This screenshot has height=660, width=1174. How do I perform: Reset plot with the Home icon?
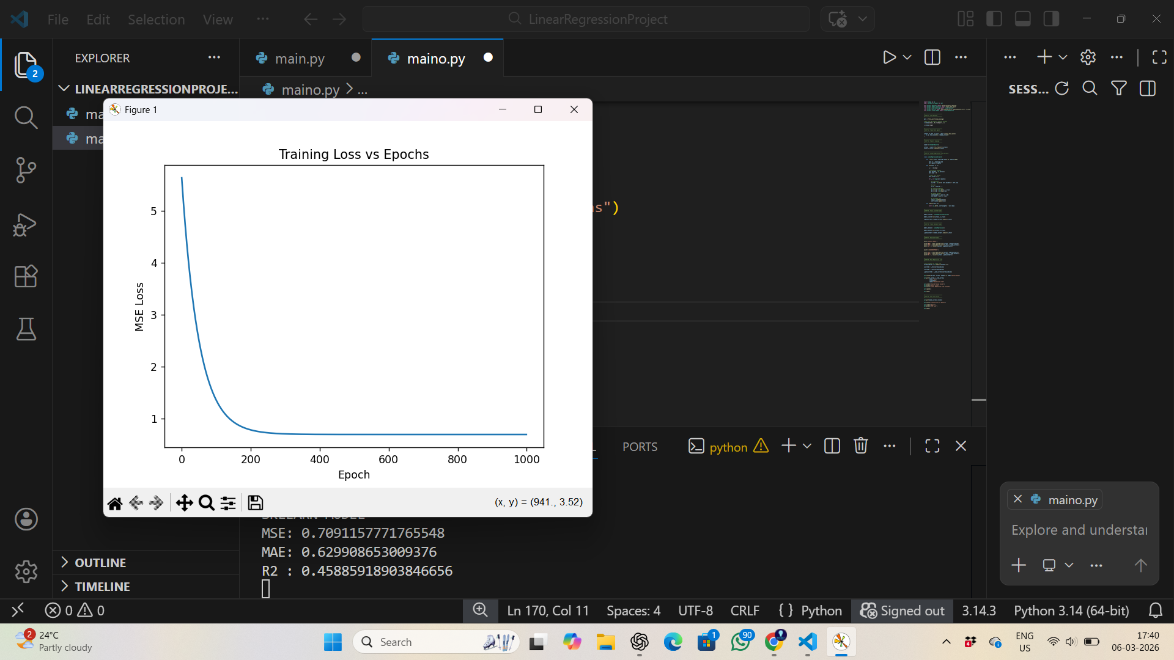(x=115, y=503)
